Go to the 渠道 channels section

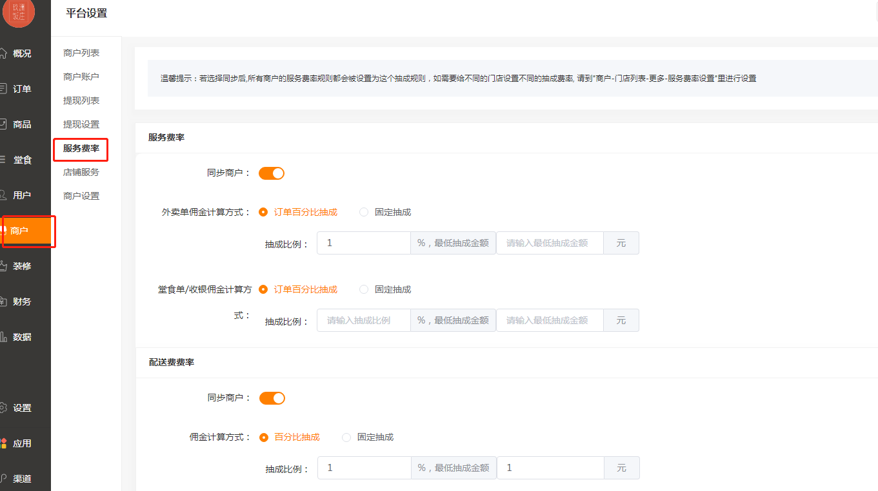coord(22,479)
